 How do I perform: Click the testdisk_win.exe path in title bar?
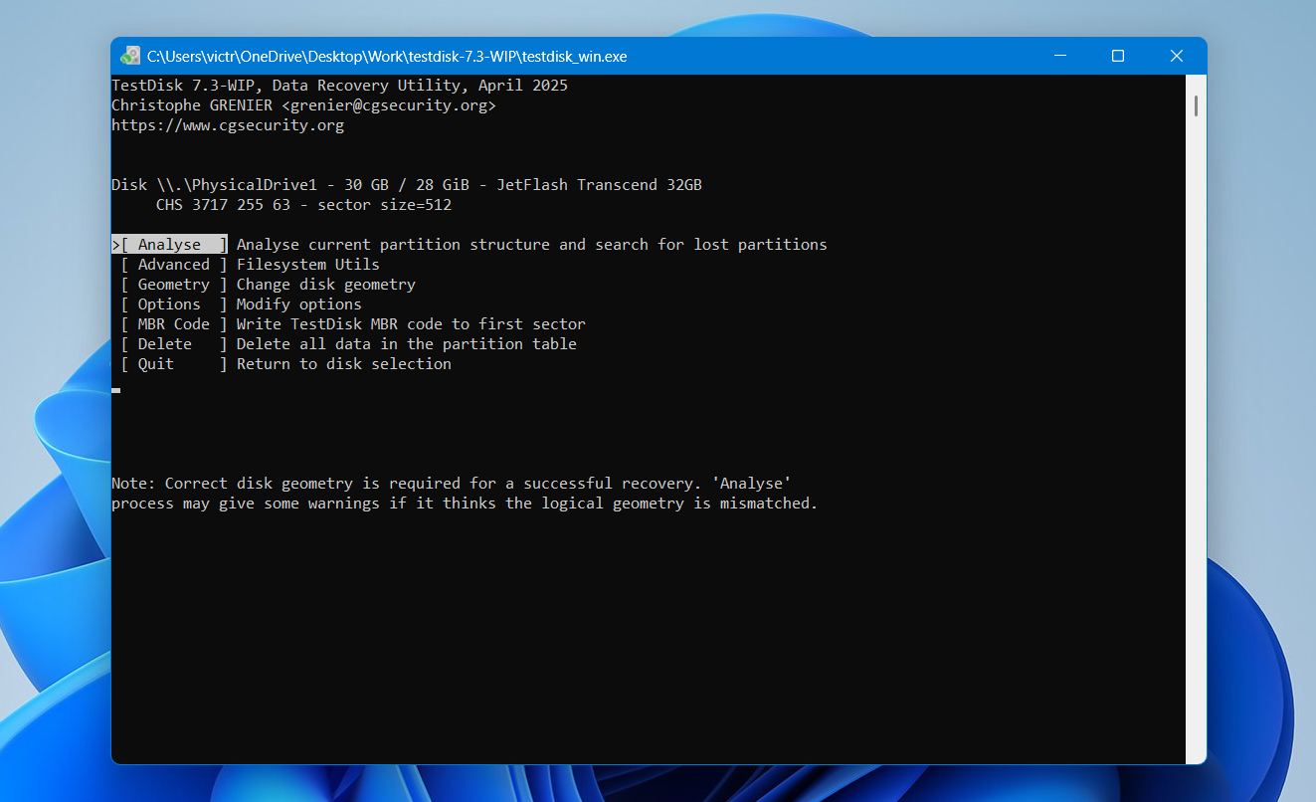pos(387,57)
